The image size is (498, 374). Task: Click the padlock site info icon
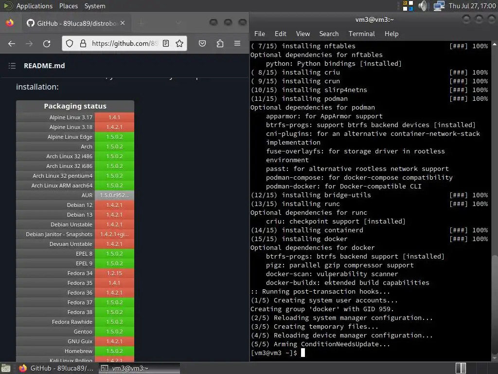(x=83, y=43)
